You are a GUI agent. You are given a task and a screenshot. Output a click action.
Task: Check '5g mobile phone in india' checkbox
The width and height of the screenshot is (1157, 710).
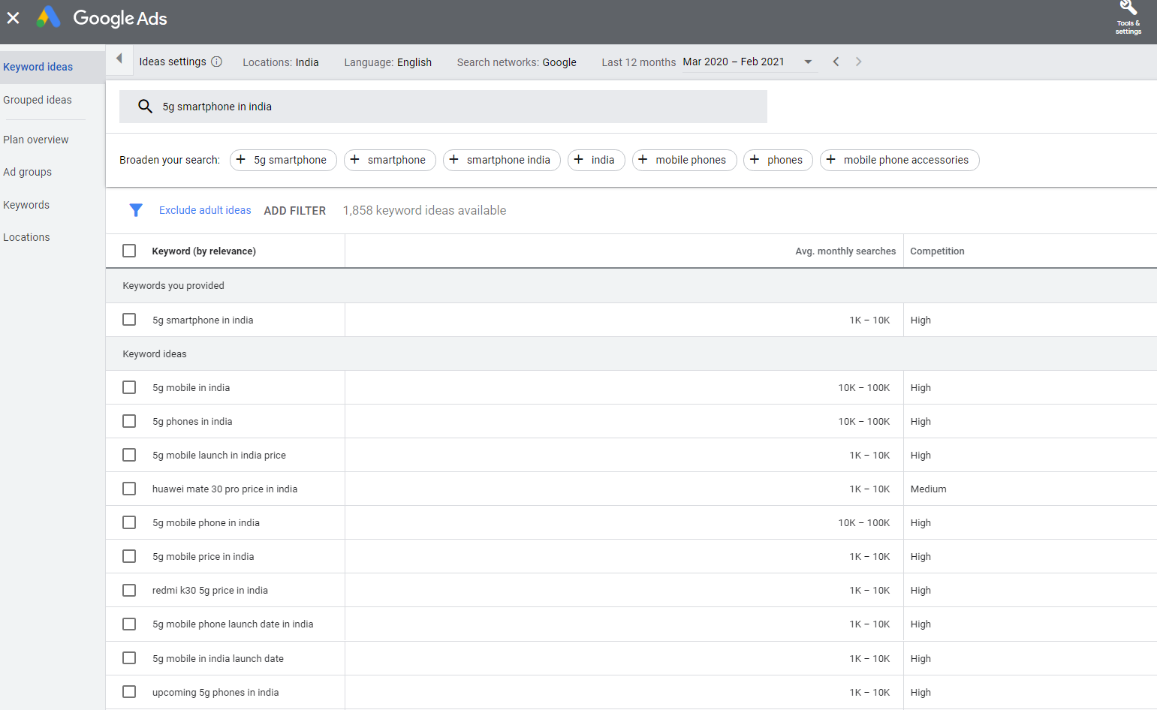[129, 522]
